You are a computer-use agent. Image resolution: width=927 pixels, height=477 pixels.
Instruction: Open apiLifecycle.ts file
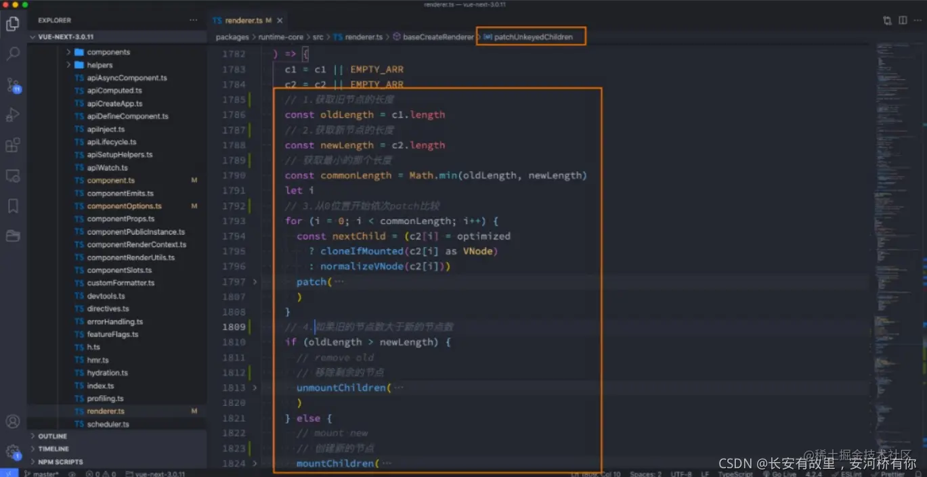[112, 142]
